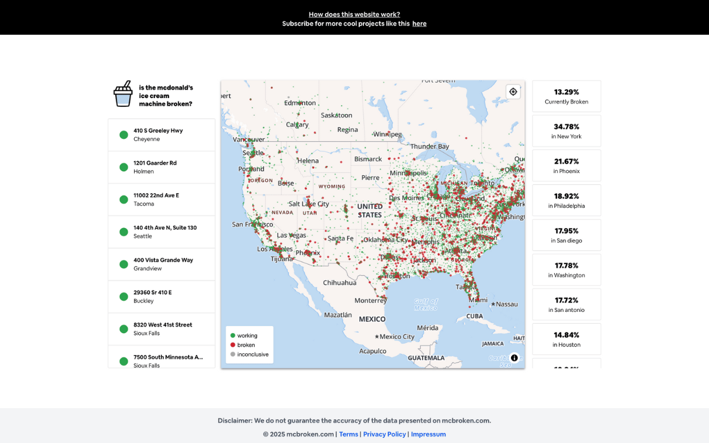
Task: Click green status dot for 140 4th Ave N
Action: pyautogui.click(x=124, y=232)
